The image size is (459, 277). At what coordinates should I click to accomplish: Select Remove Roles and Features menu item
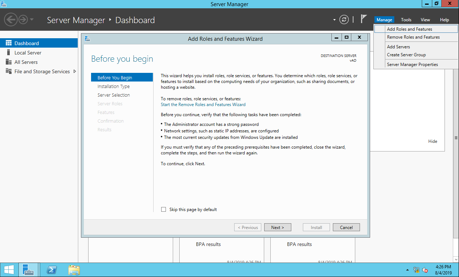point(413,37)
